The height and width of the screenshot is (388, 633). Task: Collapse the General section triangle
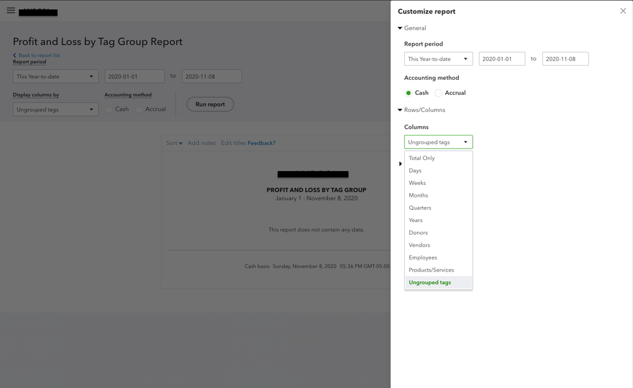pos(400,28)
